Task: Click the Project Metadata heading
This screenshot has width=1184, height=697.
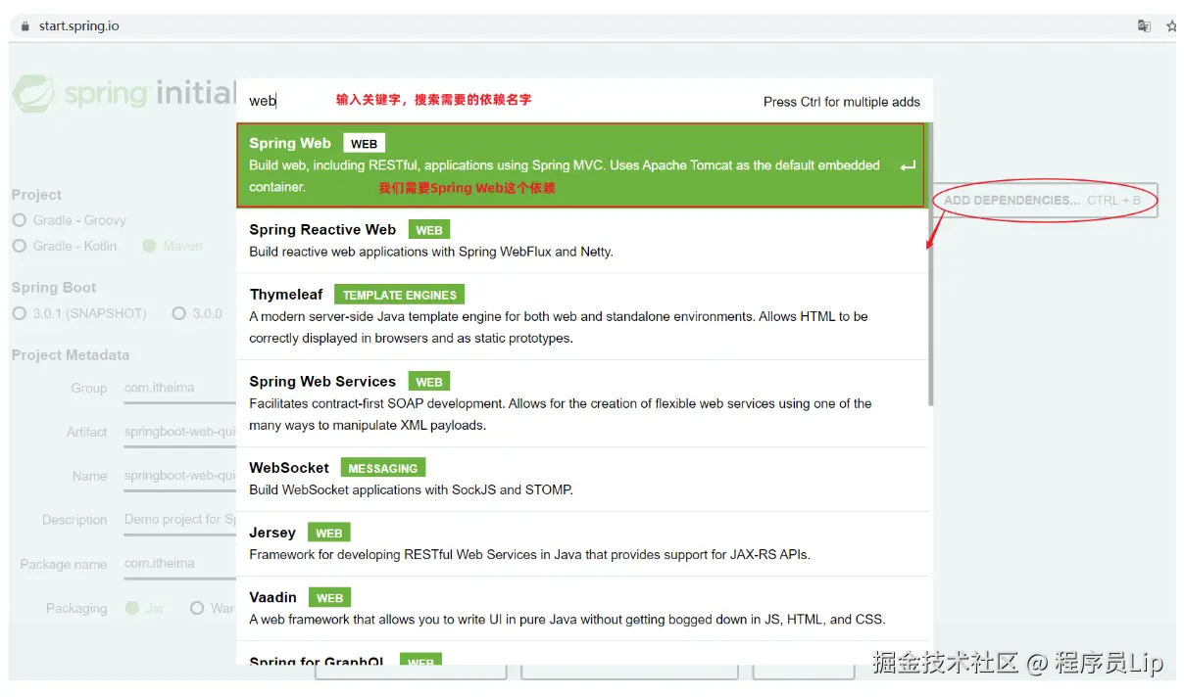Action: pyautogui.click(x=71, y=355)
